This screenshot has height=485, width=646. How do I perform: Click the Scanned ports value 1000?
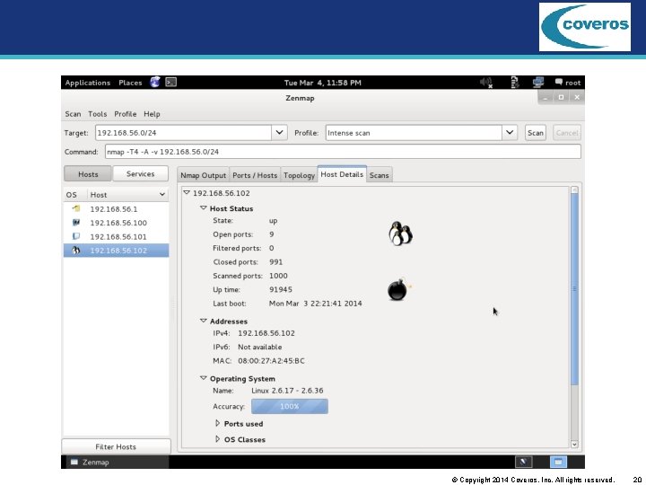point(278,276)
